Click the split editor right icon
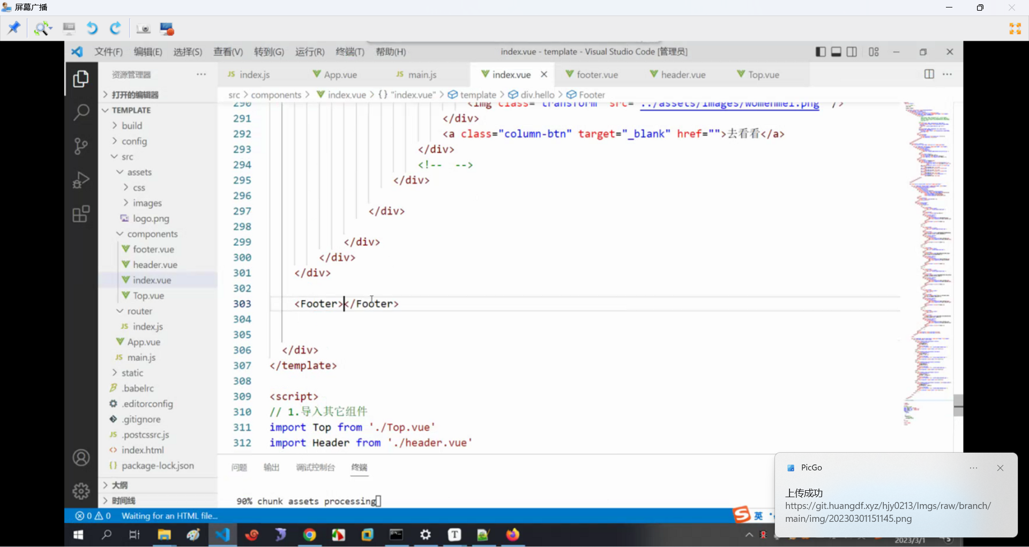Screen dimensions: 1029x547 pos(929,74)
